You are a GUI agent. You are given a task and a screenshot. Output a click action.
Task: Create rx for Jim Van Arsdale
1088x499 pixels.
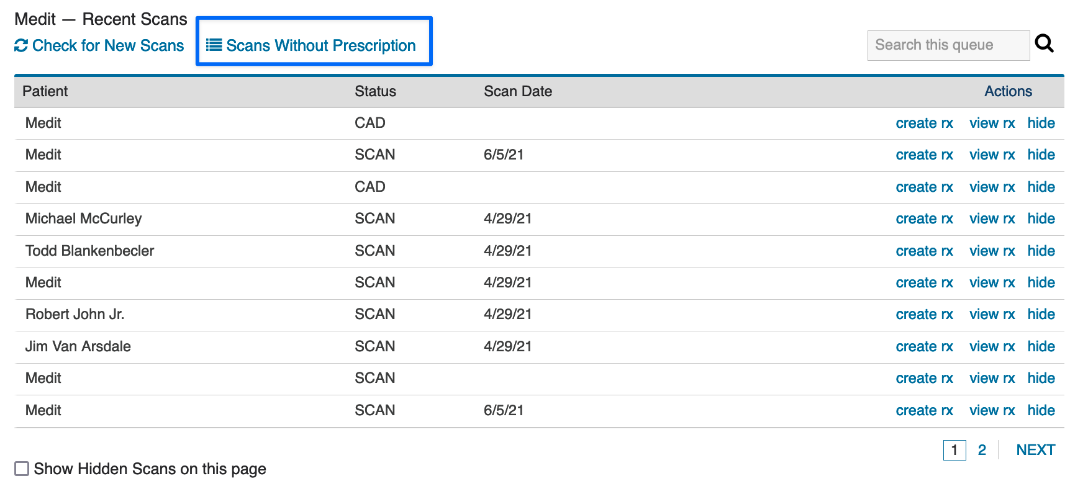(924, 346)
